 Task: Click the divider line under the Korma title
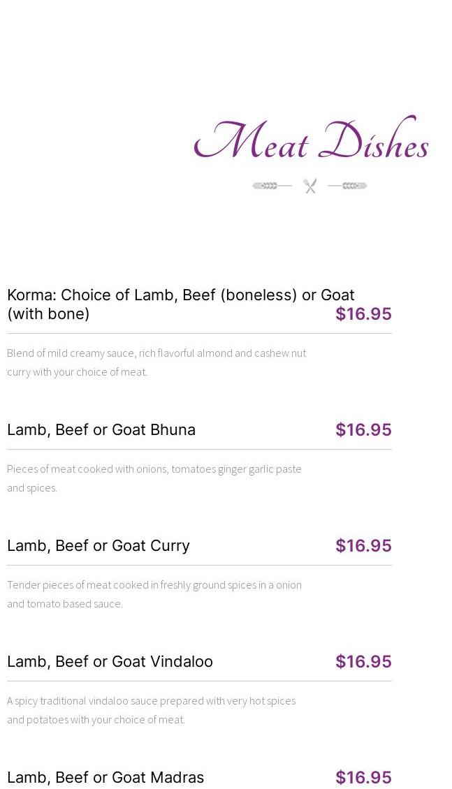[199, 333]
